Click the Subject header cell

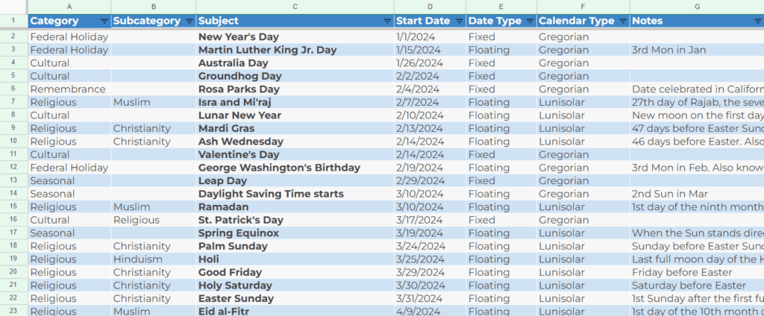pos(295,21)
